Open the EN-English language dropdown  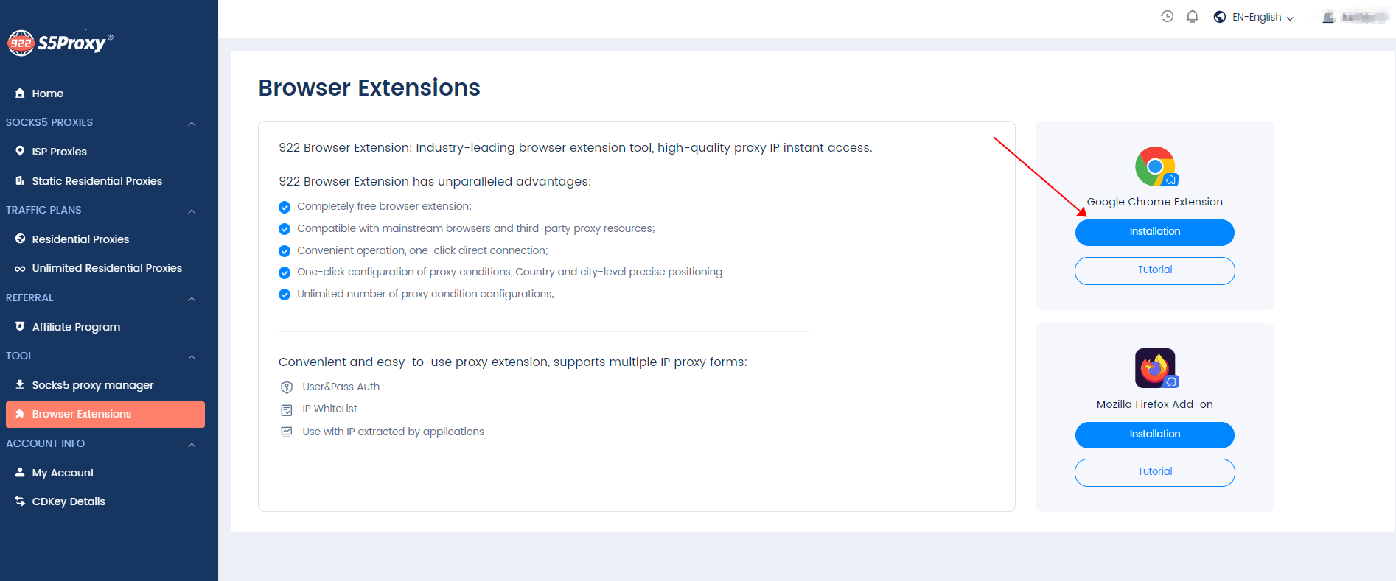tap(1263, 17)
